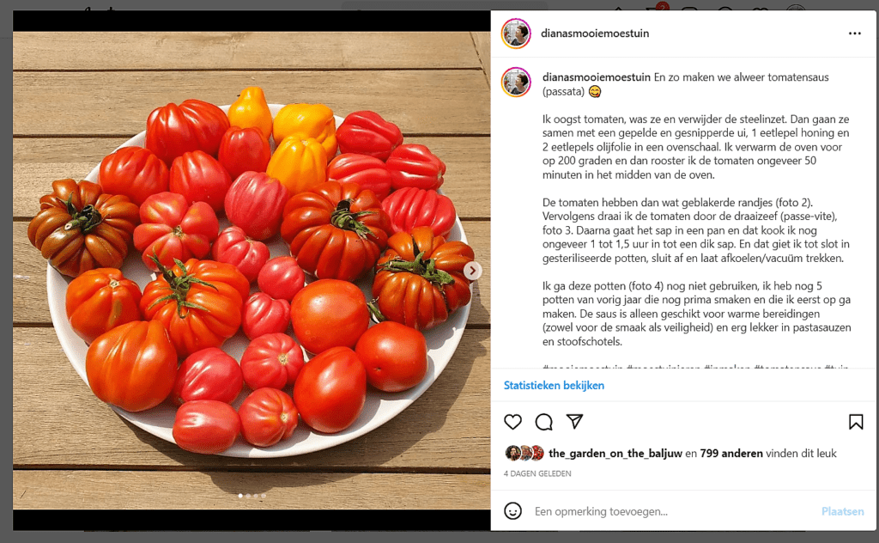Viewport: 879px width, 543px height.
Task: Click Statistieken bekijken link
Action: click(x=554, y=386)
